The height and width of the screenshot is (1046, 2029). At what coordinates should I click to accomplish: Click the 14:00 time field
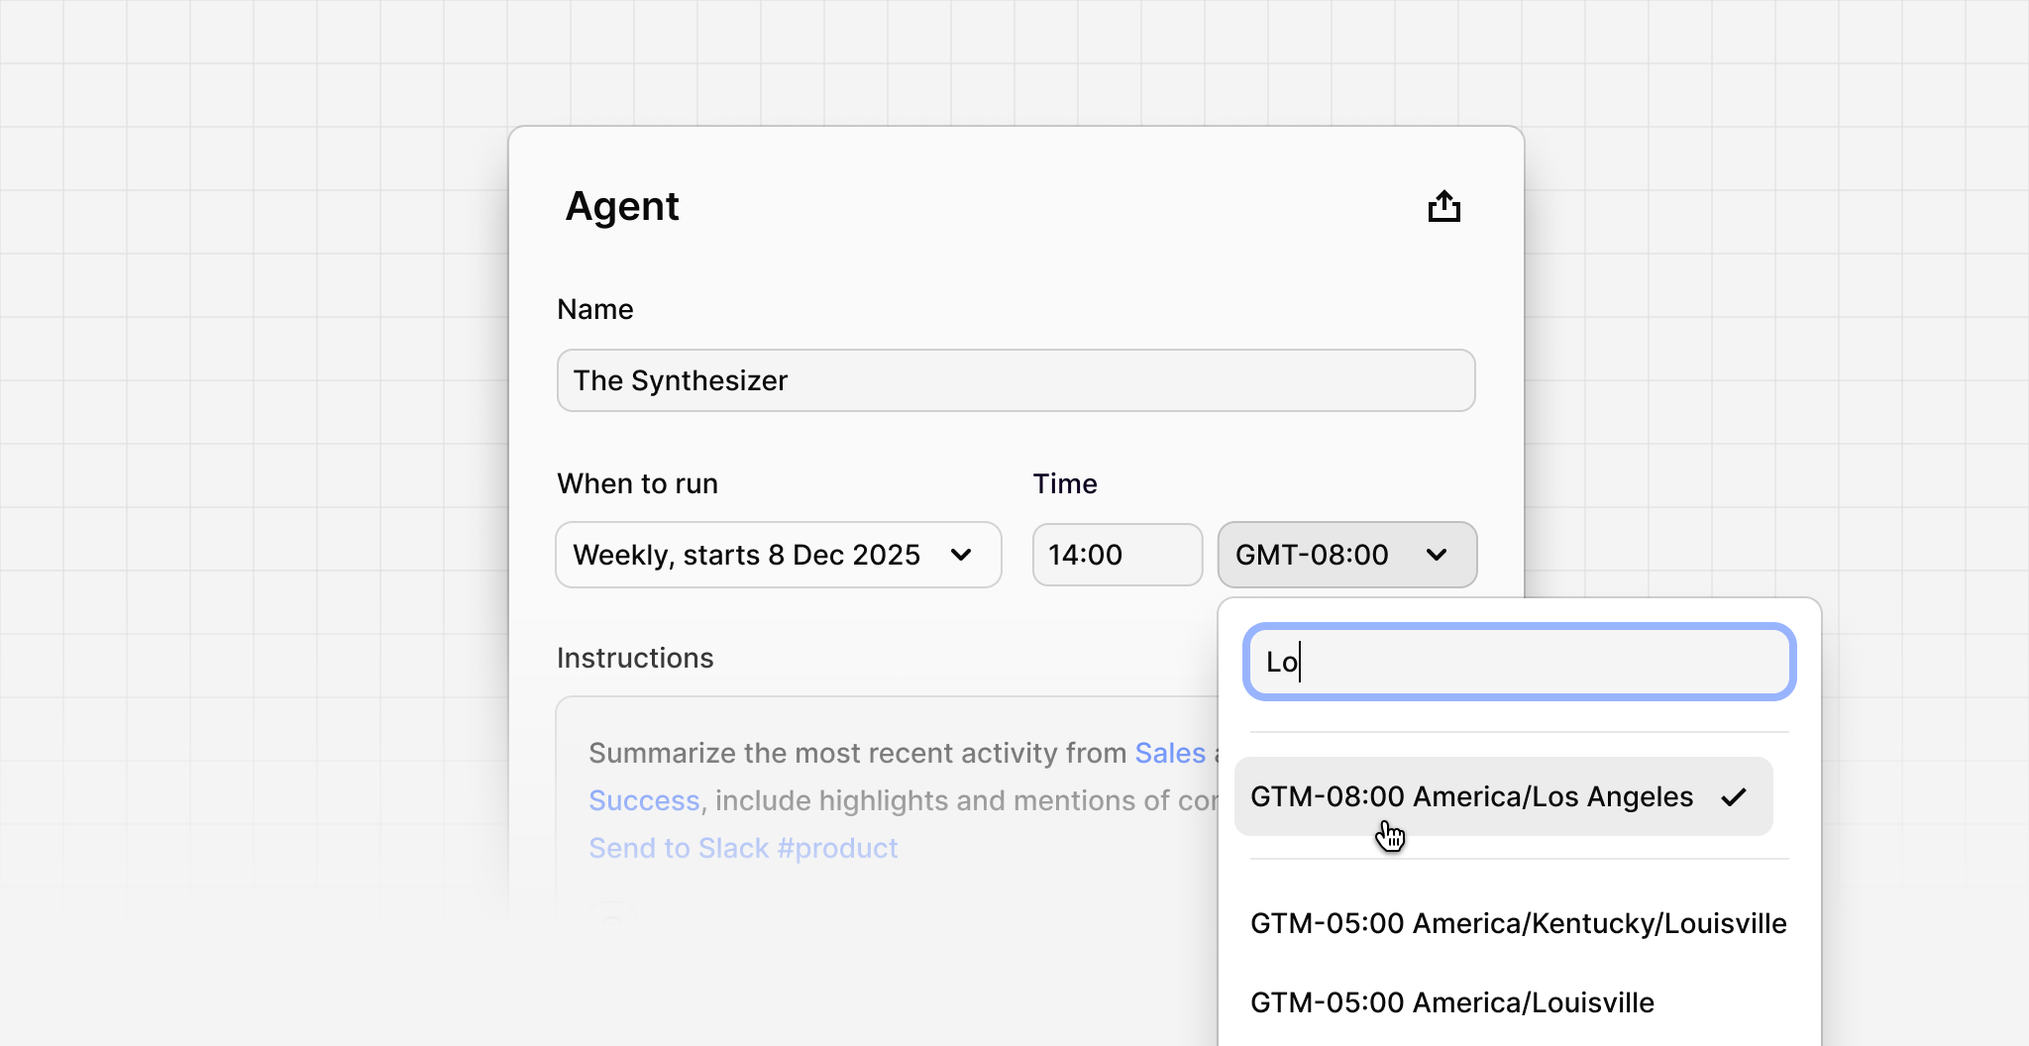1118,555
